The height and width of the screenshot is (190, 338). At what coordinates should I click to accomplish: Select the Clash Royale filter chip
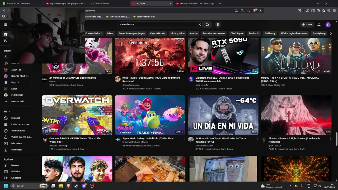point(237,34)
